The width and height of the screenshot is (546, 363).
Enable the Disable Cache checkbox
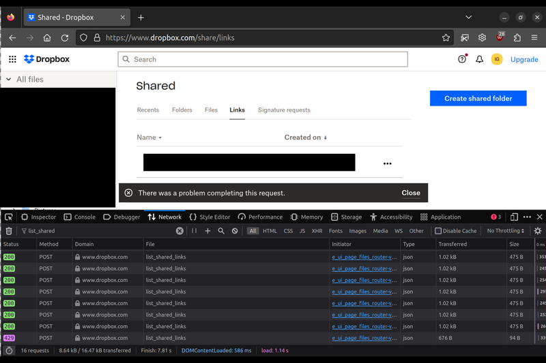tap(438, 231)
